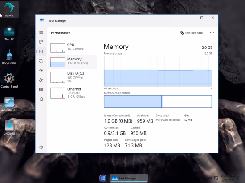Viewport: 245px width, 183px height.
Task: Click the taskbar network icon
Action: [216, 178]
